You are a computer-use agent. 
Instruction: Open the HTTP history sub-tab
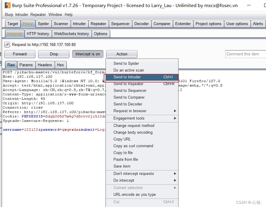(38, 34)
